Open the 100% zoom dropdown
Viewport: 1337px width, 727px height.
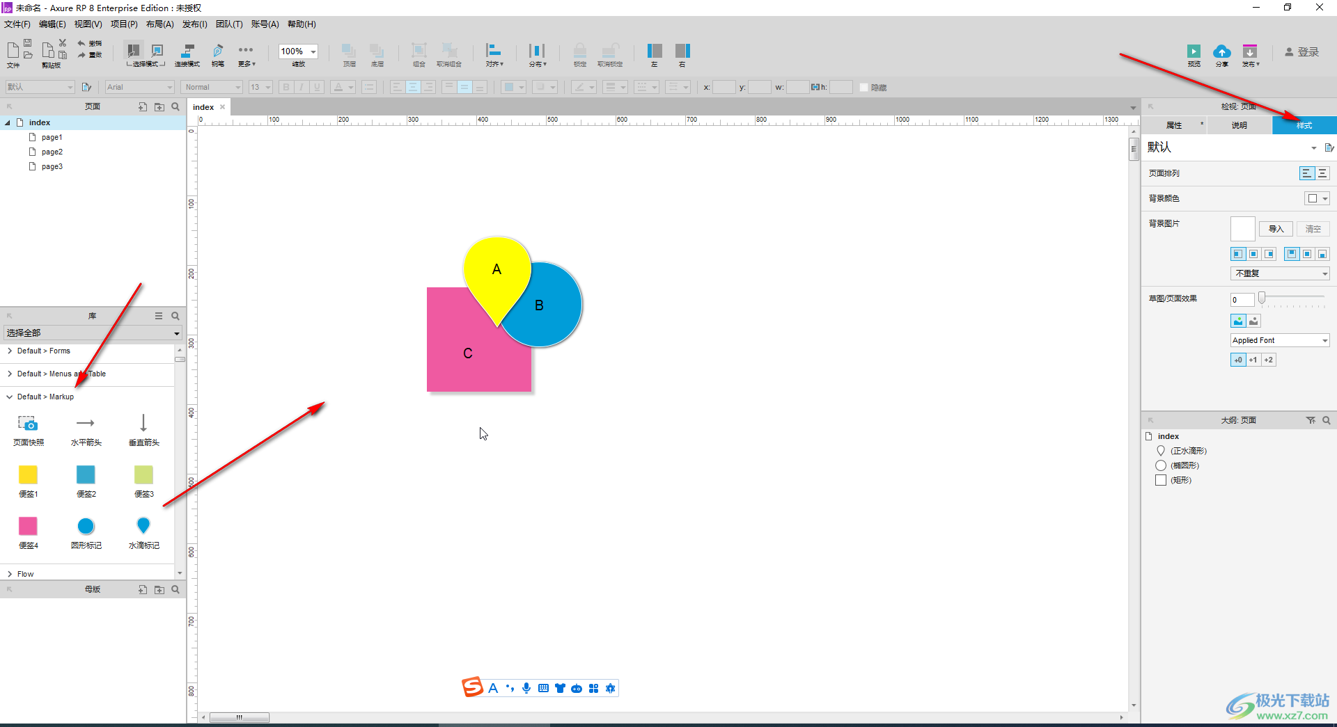pyautogui.click(x=313, y=51)
